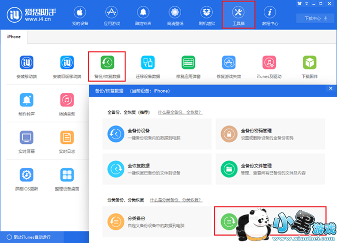Open 实时日志 live log tool

tap(67, 142)
